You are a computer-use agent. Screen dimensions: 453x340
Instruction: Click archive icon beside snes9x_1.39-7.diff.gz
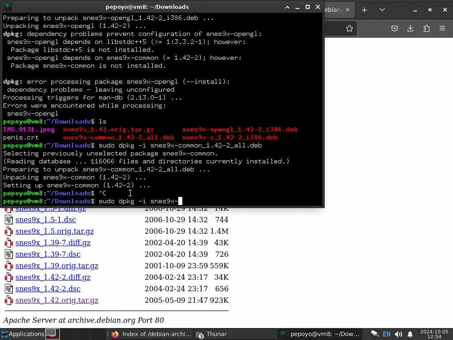coord(9,243)
